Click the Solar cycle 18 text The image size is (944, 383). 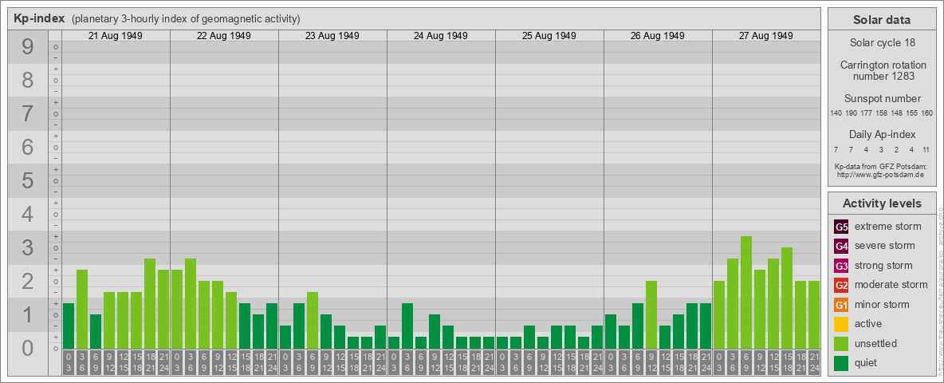point(882,43)
